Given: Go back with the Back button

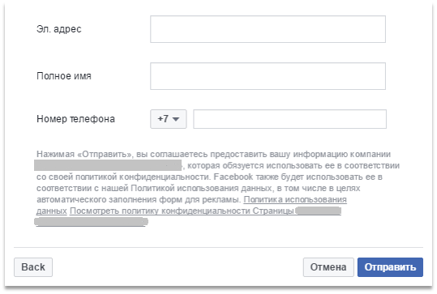Looking at the screenshot, I should point(33,267).
